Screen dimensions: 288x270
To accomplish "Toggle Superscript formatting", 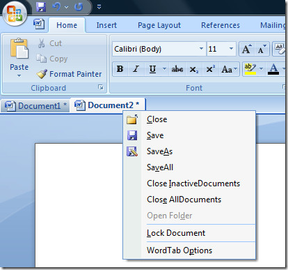I will point(210,69).
